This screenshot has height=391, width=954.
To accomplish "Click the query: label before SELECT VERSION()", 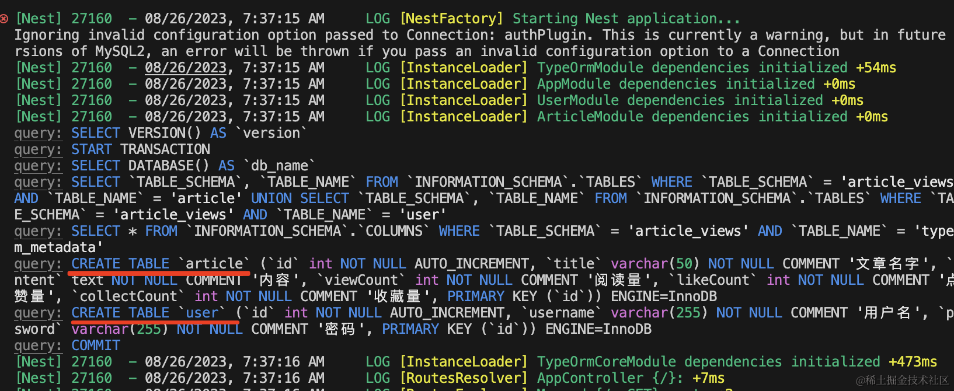I will (38, 133).
